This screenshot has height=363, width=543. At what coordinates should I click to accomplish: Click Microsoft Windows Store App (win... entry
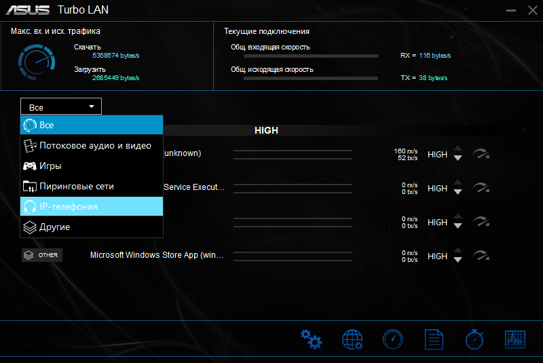(157, 255)
